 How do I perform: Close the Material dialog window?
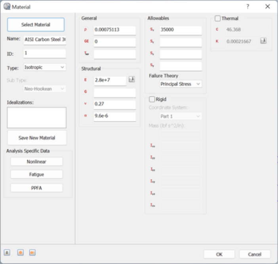tap(268, 7)
